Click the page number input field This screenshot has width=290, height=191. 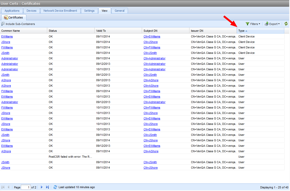tap(26, 187)
